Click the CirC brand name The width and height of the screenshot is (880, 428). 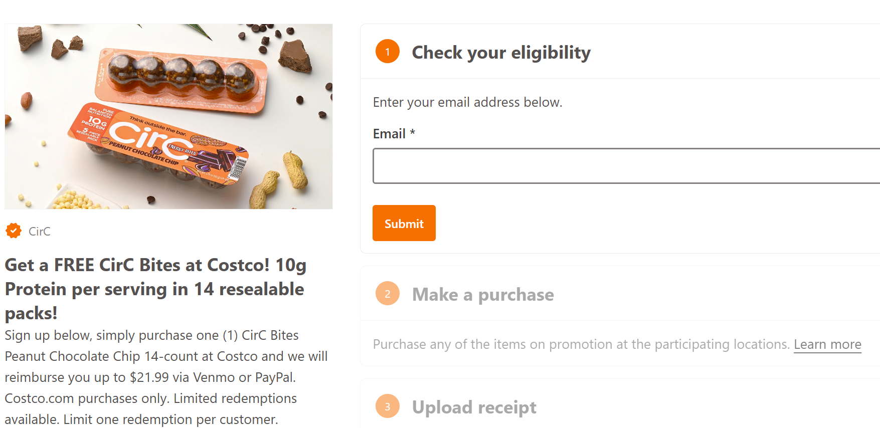pos(40,232)
